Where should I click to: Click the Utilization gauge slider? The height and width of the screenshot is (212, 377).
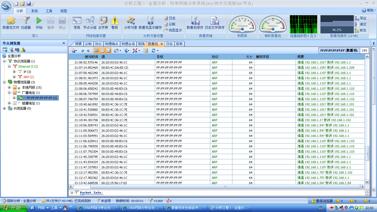[x=242, y=28]
